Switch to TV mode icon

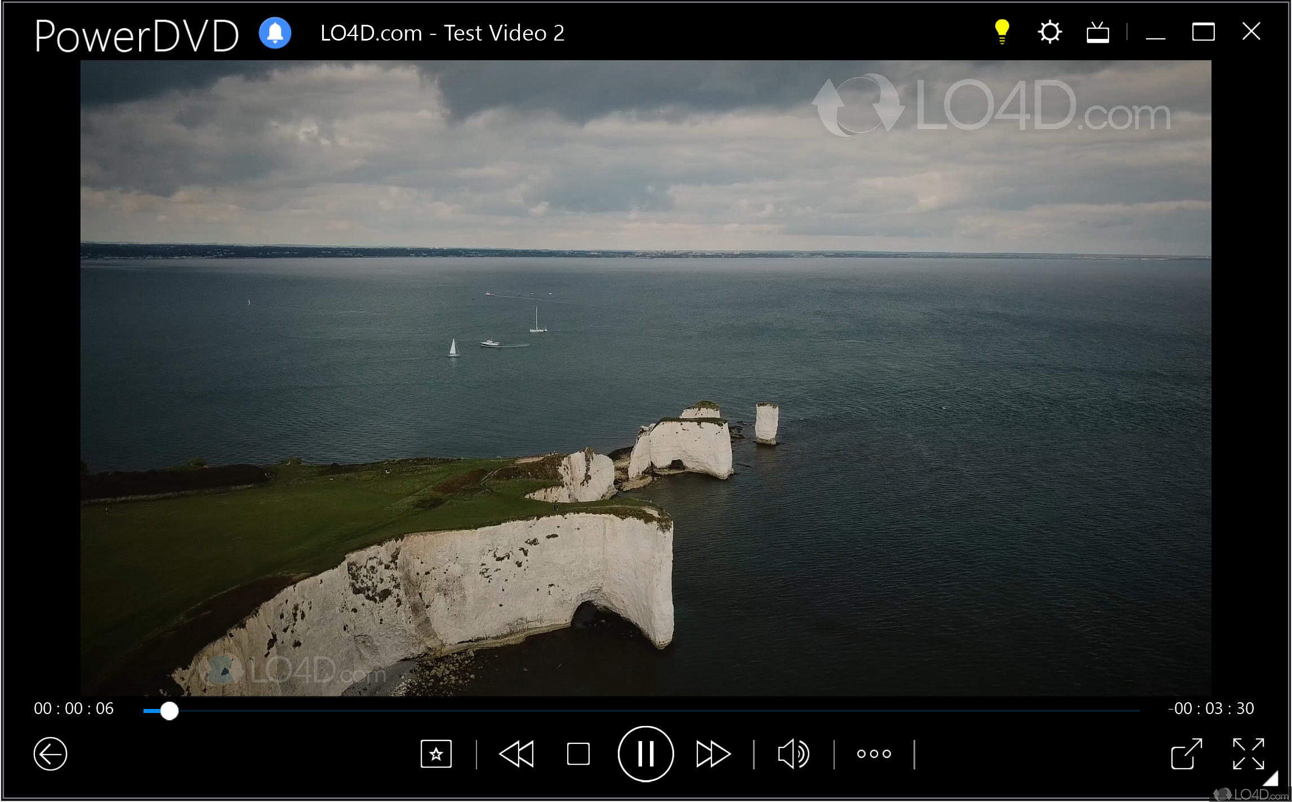tap(1097, 33)
